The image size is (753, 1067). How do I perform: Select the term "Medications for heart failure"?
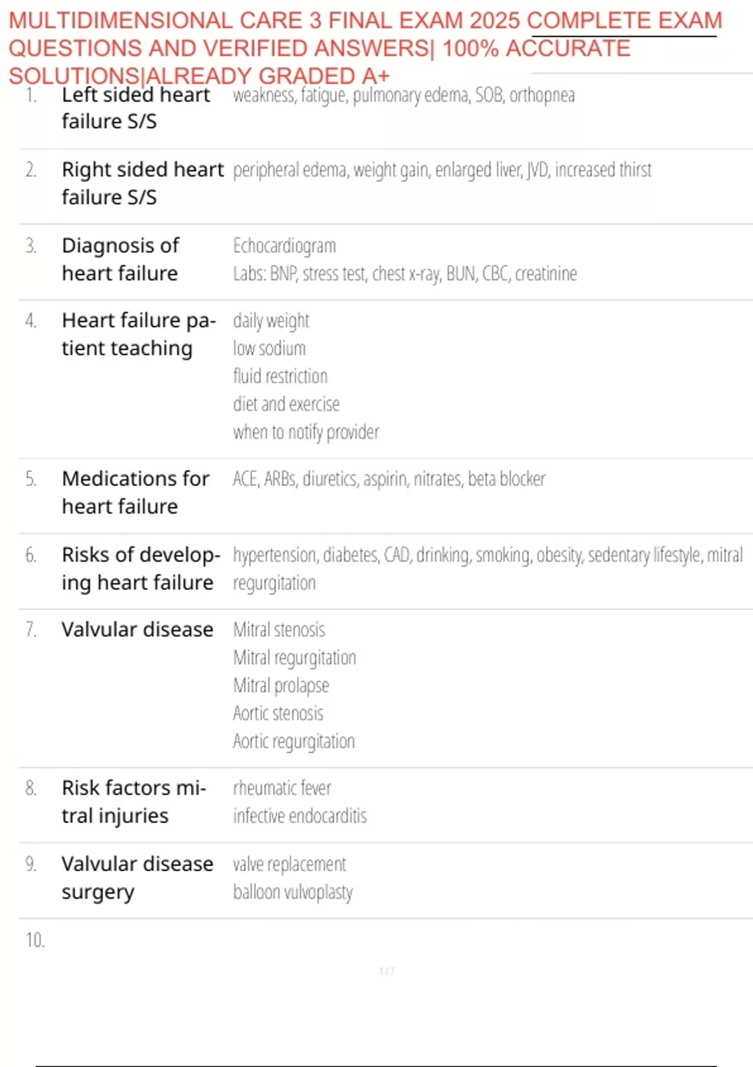tap(136, 492)
